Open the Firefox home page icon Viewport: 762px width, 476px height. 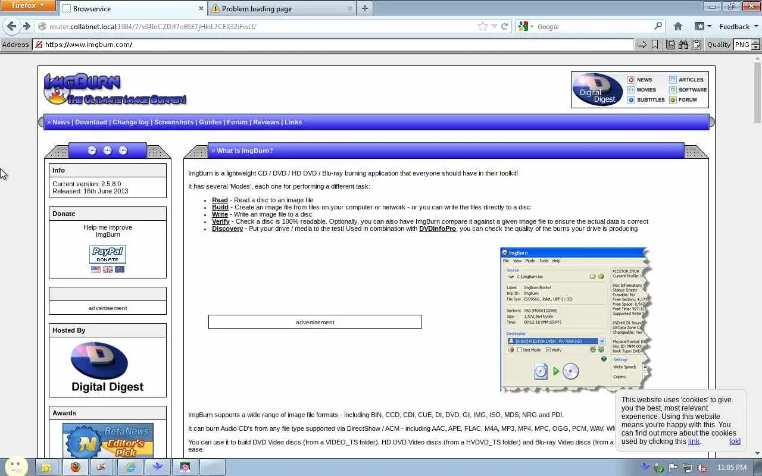pyautogui.click(x=677, y=26)
